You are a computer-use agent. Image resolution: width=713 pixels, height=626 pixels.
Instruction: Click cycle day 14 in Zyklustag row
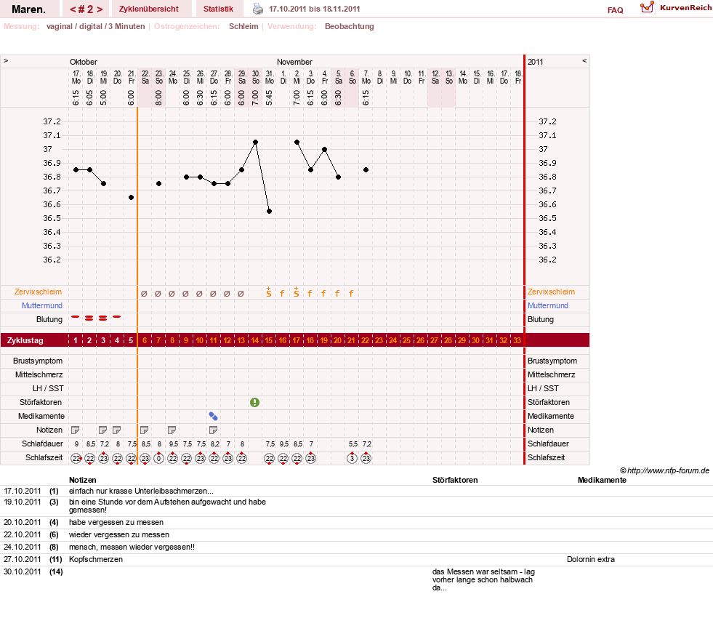254,340
